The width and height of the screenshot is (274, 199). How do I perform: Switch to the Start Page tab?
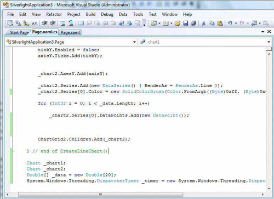pyautogui.click(x=19, y=32)
